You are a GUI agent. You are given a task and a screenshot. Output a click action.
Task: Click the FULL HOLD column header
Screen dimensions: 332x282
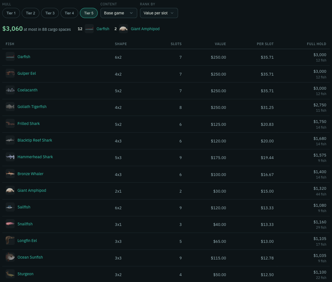(316, 44)
